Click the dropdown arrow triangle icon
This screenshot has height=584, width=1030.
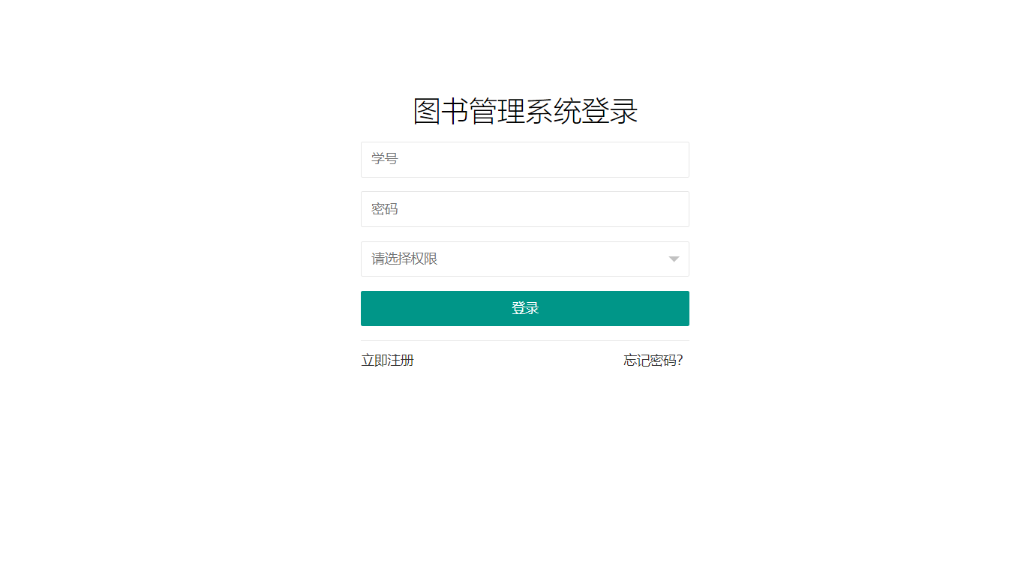(674, 259)
